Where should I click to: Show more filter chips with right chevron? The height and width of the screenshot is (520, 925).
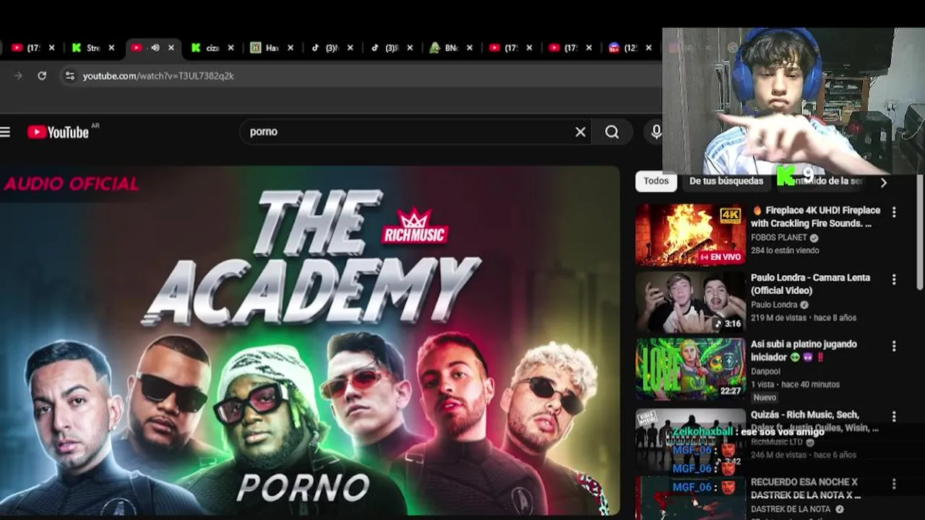pyautogui.click(x=883, y=183)
